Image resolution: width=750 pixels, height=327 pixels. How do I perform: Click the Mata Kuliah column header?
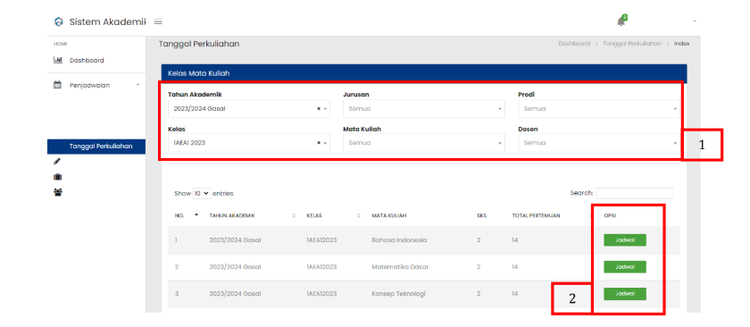tap(389, 216)
